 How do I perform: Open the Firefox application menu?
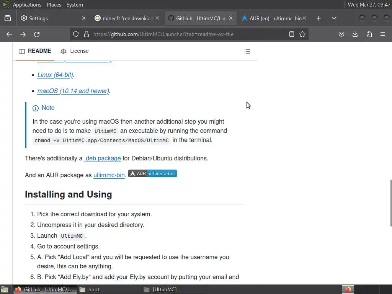pos(383,34)
